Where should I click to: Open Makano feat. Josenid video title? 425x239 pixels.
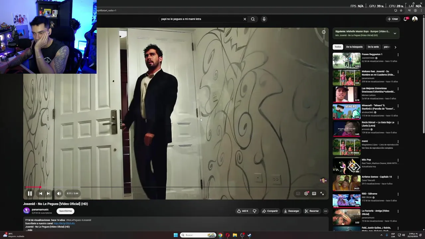click(378, 73)
